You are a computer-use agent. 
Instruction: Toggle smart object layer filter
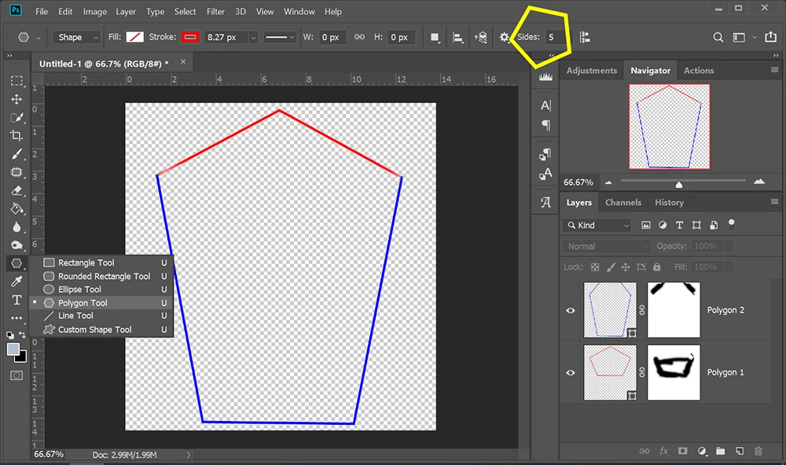pyautogui.click(x=714, y=225)
